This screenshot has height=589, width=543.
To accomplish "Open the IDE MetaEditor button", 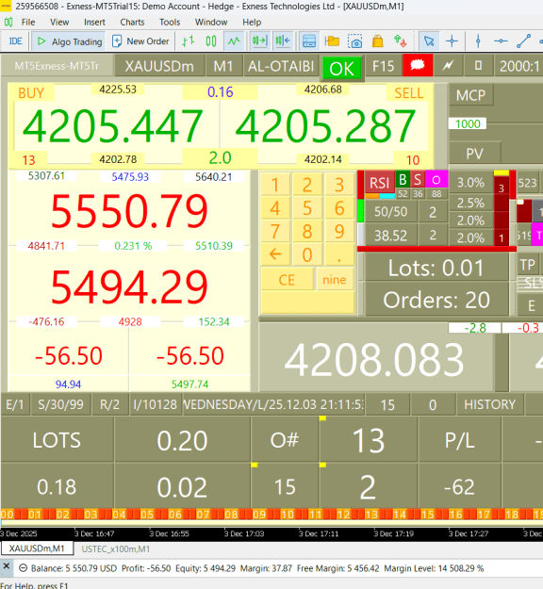I will pos(15,41).
